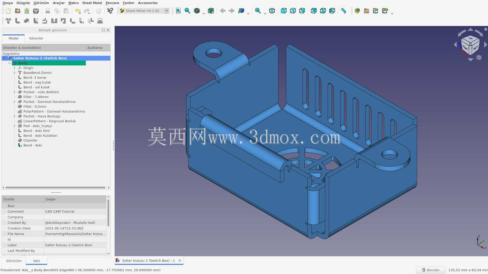This screenshot has width=488, height=274.
Task: Select the Sheet Metal Make Base Wall tool
Action: click(8, 21)
